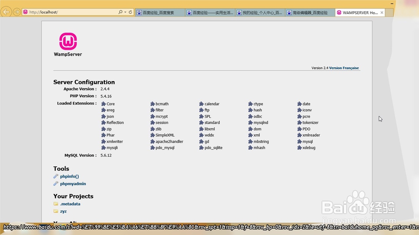Click the Your Projects heading
This screenshot has height=235, width=419.
(x=73, y=197)
